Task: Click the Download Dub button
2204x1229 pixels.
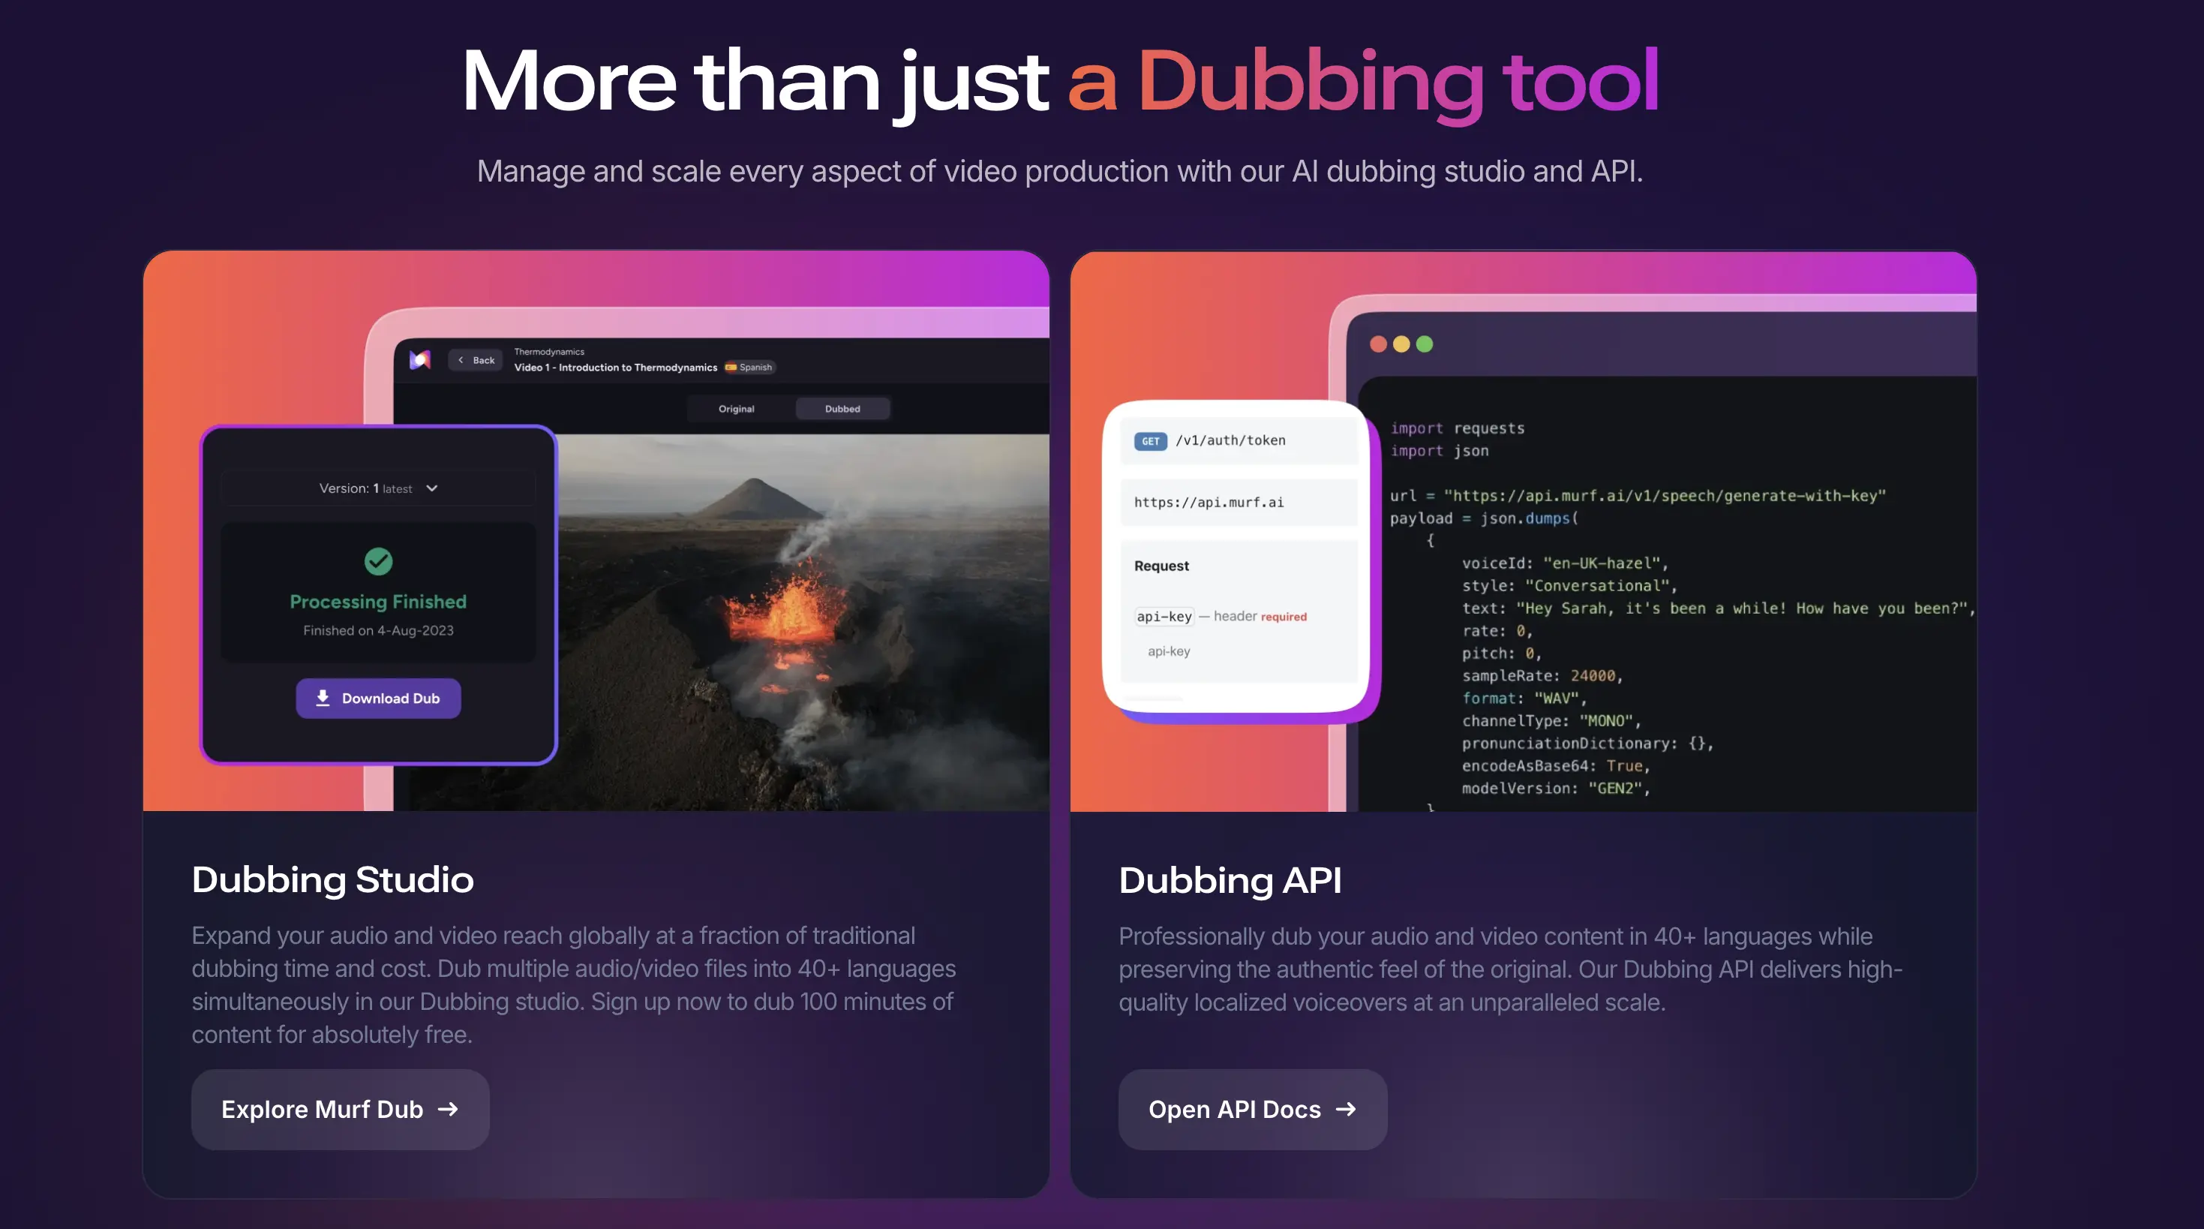Action: tap(377, 699)
